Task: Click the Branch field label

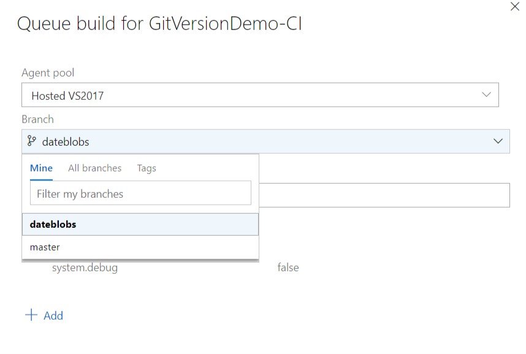Action: pyautogui.click(x=37, y=119)
